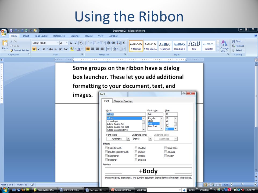Click the font color A icon
The height and width of the screenshot is (193, 258).
(79, 49)
